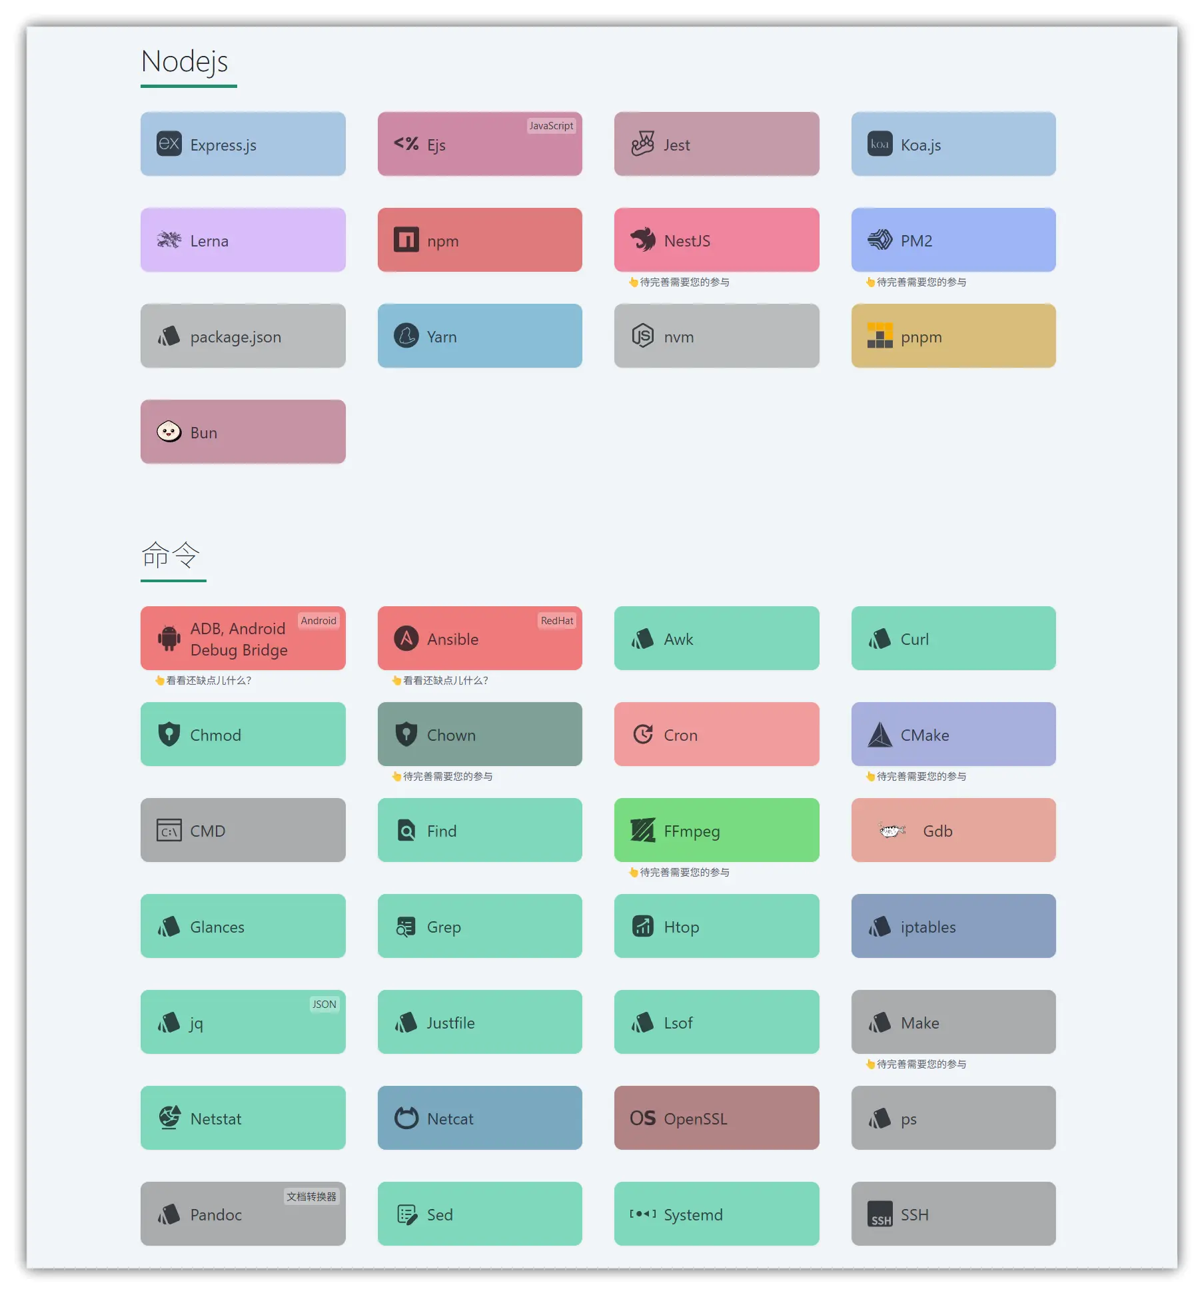
Task: Open the Grep command card
Action: pos(480,926)
